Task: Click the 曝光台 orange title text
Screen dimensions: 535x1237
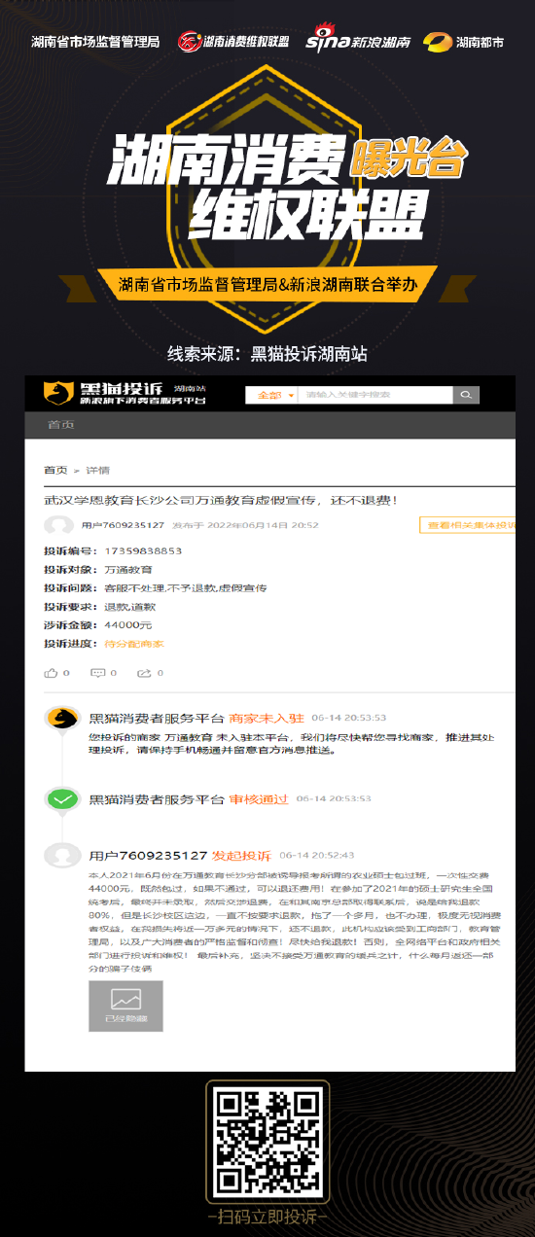Action: (x=407, y=158)
